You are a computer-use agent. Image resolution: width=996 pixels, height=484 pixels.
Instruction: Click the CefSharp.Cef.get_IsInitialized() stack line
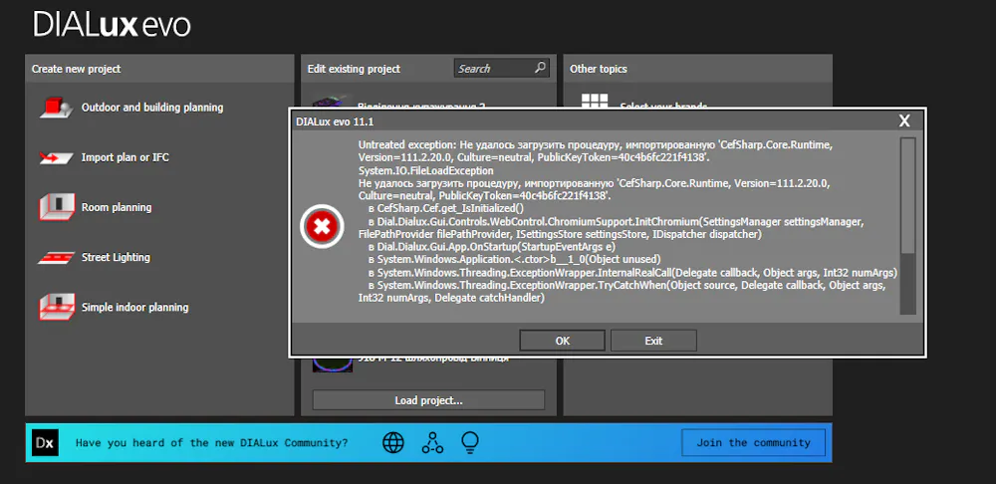446,208
